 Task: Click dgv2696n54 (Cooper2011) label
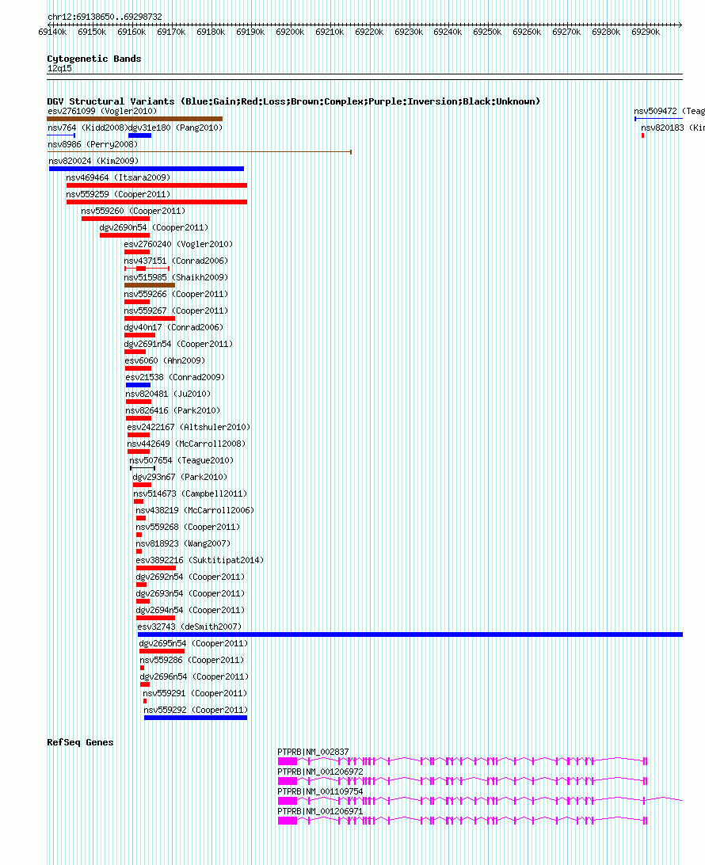194,676
